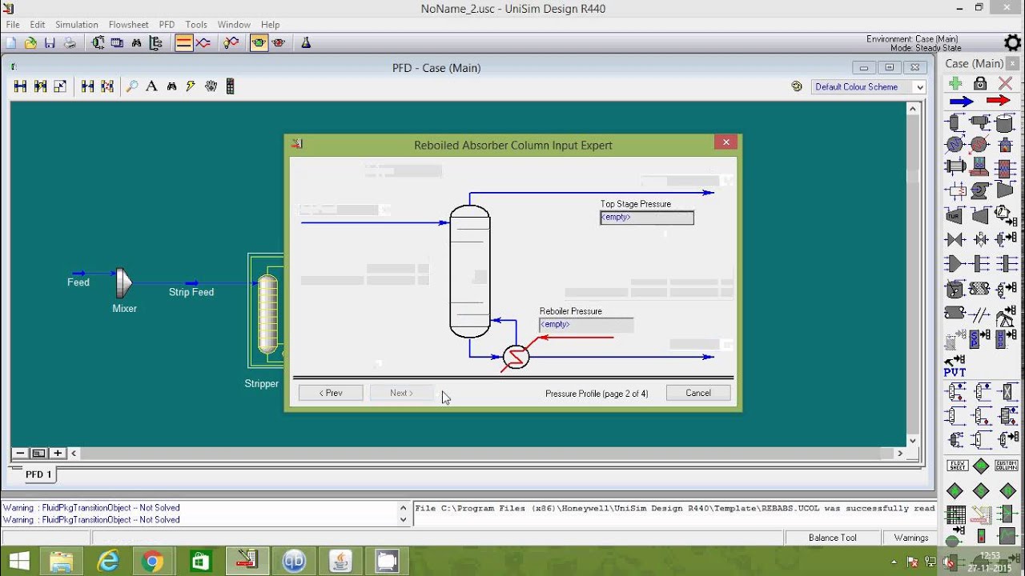
Task: Open the File menu
Action: point(13,25)
